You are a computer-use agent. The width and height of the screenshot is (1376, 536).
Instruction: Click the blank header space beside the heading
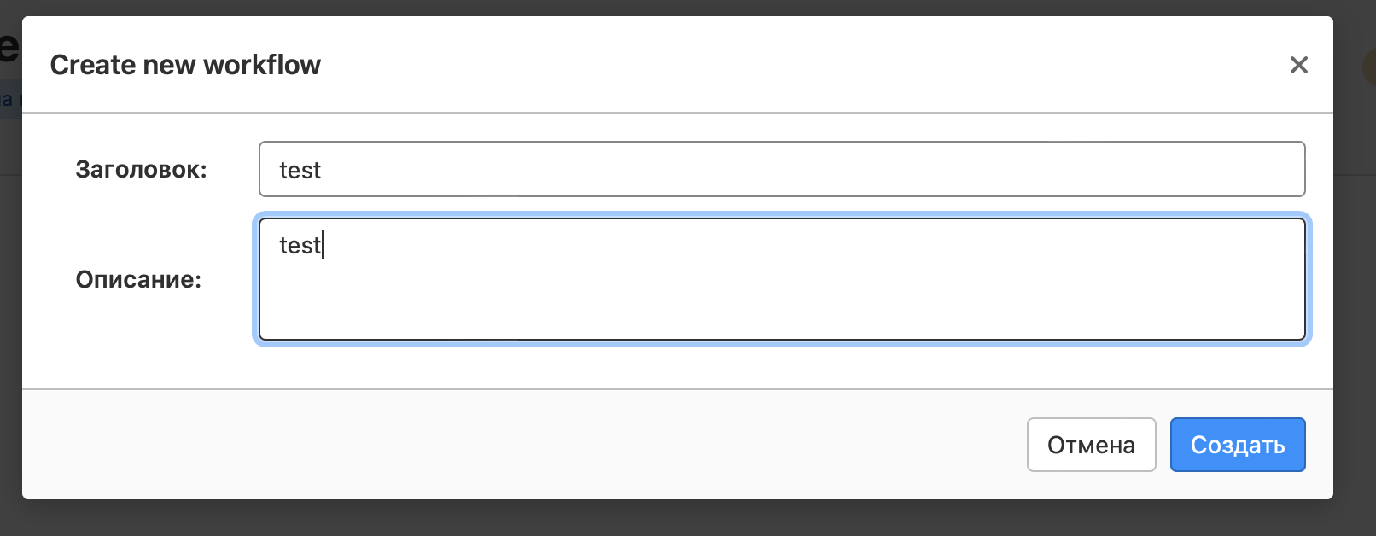pos(768,65)
